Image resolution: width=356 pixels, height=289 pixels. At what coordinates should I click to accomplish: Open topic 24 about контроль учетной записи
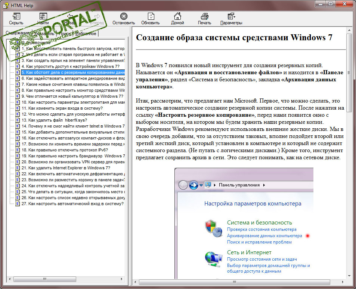pyautogui.click(x=73, y=186)
